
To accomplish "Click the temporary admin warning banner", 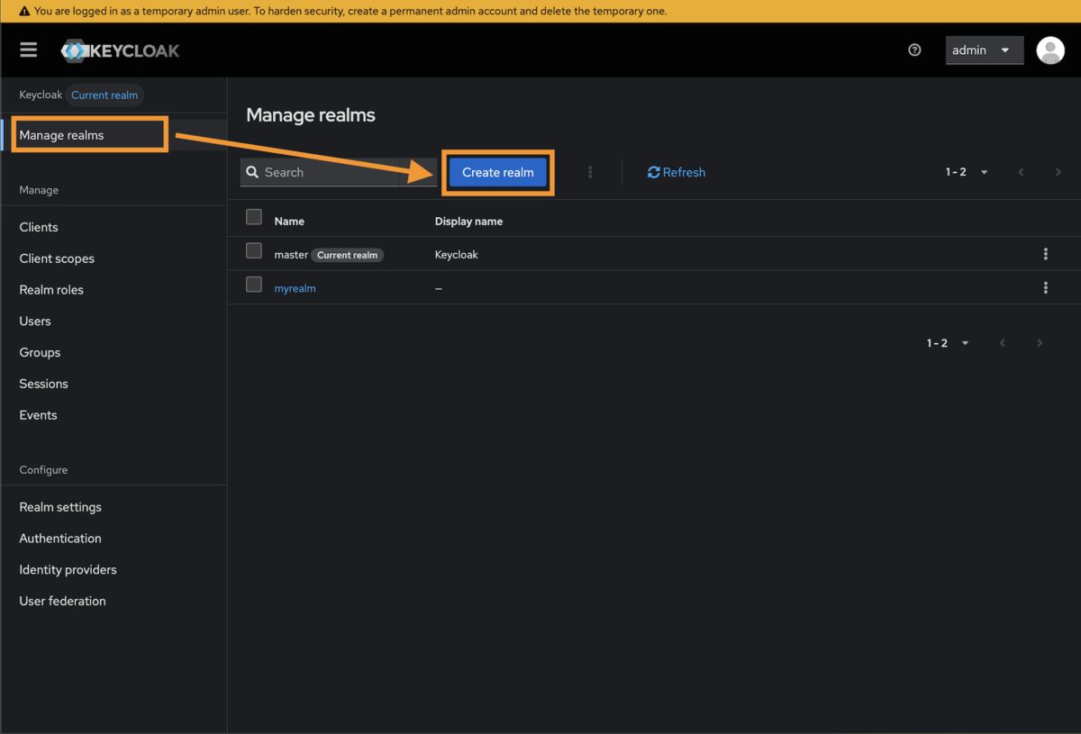I will 540,11.
